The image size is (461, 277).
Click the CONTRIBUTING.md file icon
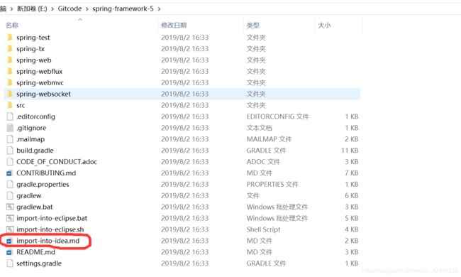tap(9, 173)
